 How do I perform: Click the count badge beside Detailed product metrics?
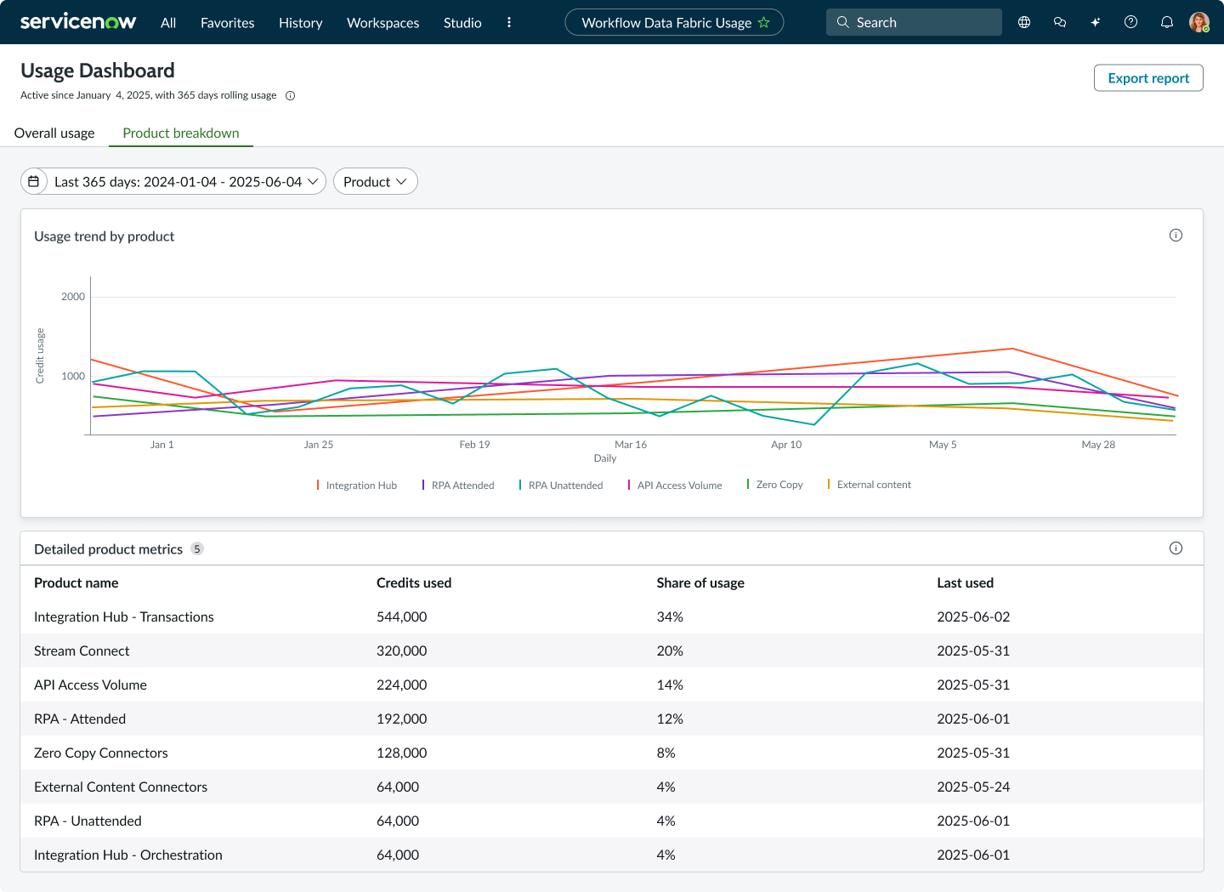click(x=197, y=548)
